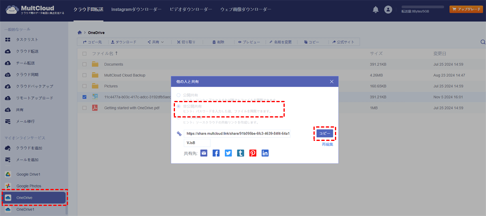Click 切り取り in the toolbar
Screen dimensions: 486x216
186,42
